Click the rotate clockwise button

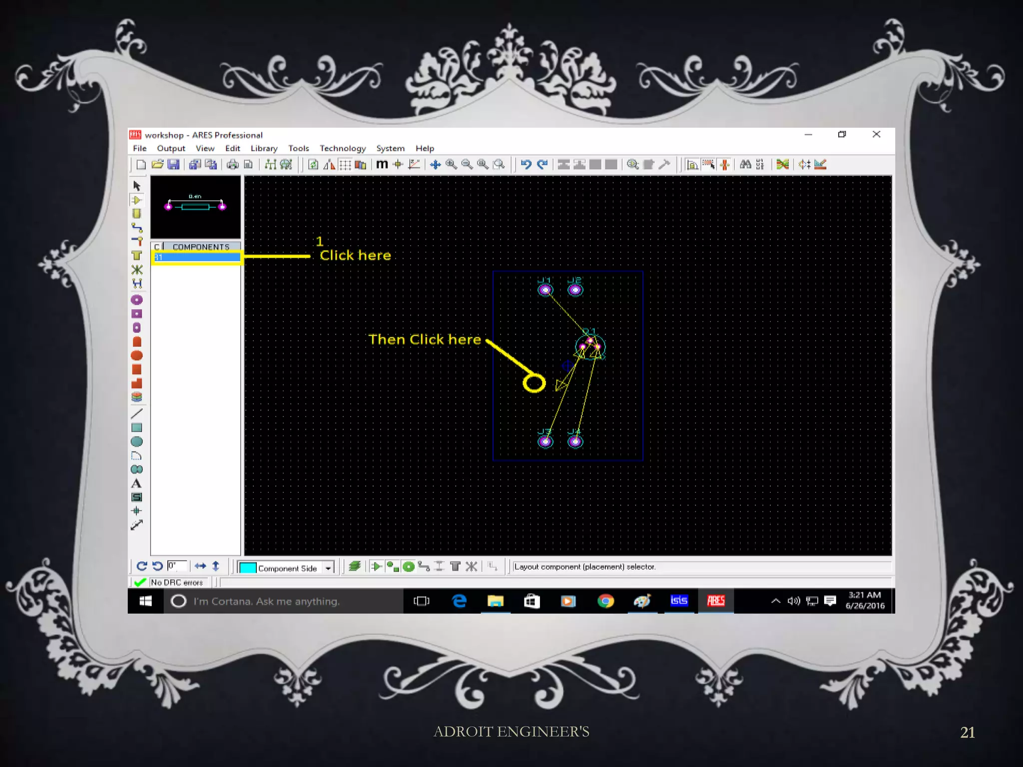click(141, 566)
